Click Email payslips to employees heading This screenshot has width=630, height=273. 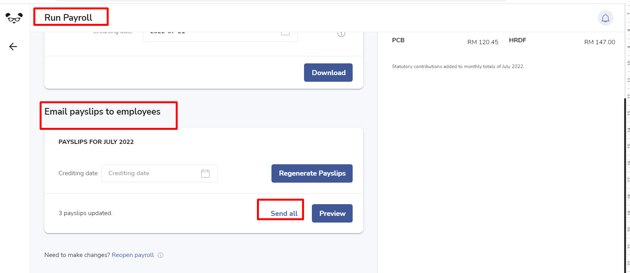pyautogui.click(x=102, y=111)
